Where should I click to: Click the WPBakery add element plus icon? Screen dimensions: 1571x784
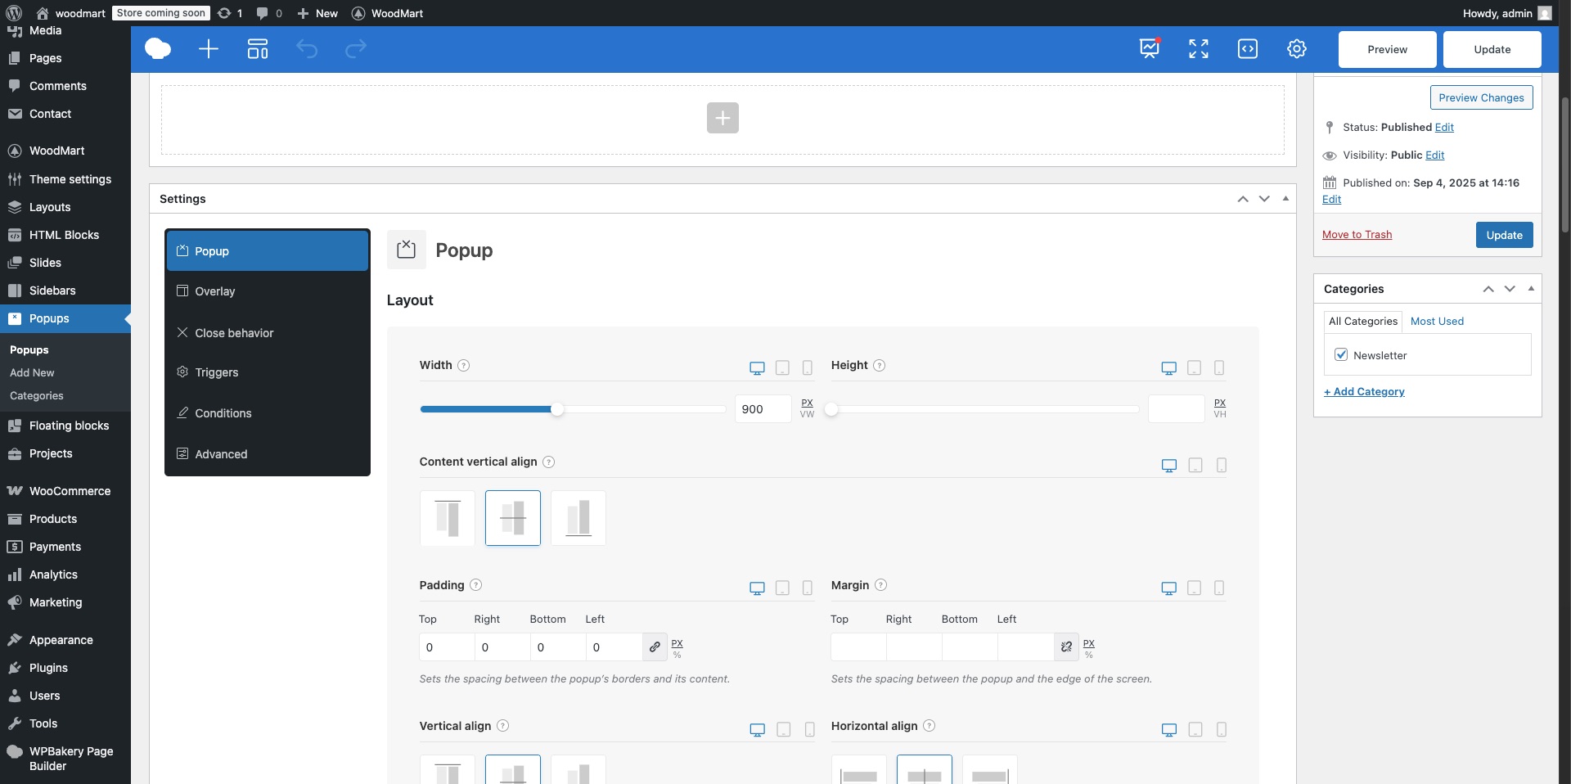(x=209, y=49)
